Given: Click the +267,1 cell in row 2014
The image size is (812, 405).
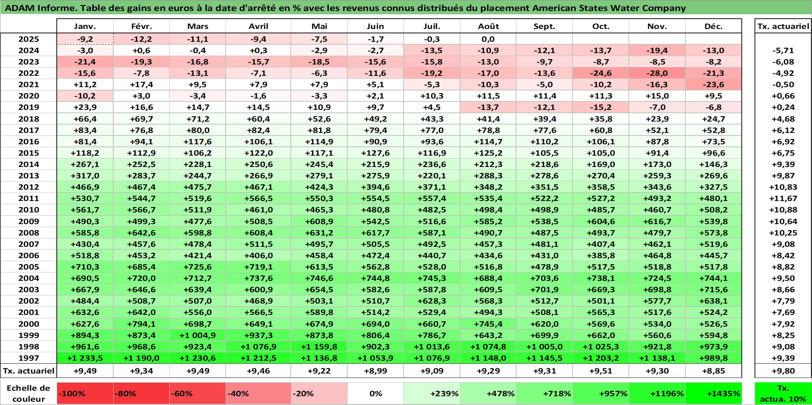Looking at the screenshot, I should point(85,164).
